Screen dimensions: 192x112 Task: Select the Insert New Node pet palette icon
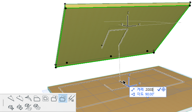pyautogui.click(x=11, y=98)
